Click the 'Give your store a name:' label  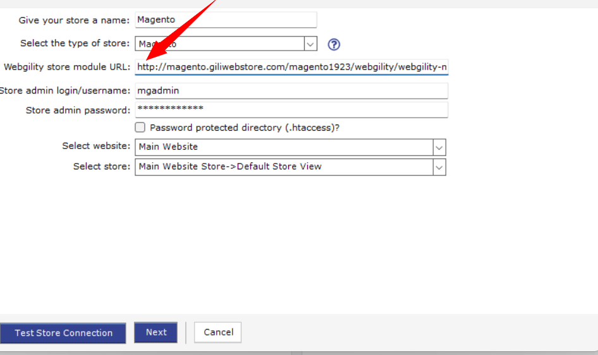tap(74, 20)
